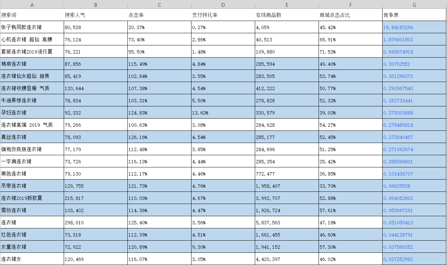Select cell 吊带连衣裙
Screen dimensions: 447x265
pos(32,186)
